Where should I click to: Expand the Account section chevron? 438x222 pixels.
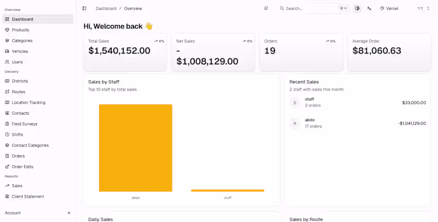pyautogui.click(x=69, y=213)
